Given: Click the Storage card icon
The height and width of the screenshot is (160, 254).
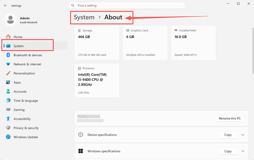Looking at the screenshot, I should (79, 31).
